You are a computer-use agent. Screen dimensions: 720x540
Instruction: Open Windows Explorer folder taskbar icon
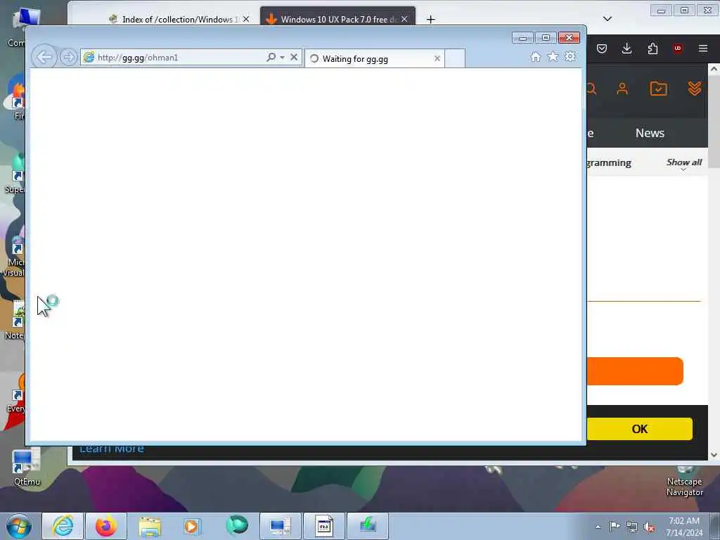(x=150, y=526)
